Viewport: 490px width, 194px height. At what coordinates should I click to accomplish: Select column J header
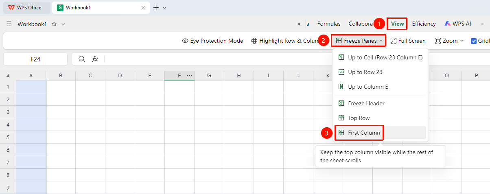(298, 75)
